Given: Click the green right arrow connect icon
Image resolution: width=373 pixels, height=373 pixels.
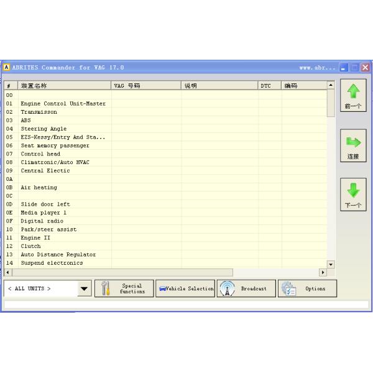Looking at the screenshot, I should 353,142.
